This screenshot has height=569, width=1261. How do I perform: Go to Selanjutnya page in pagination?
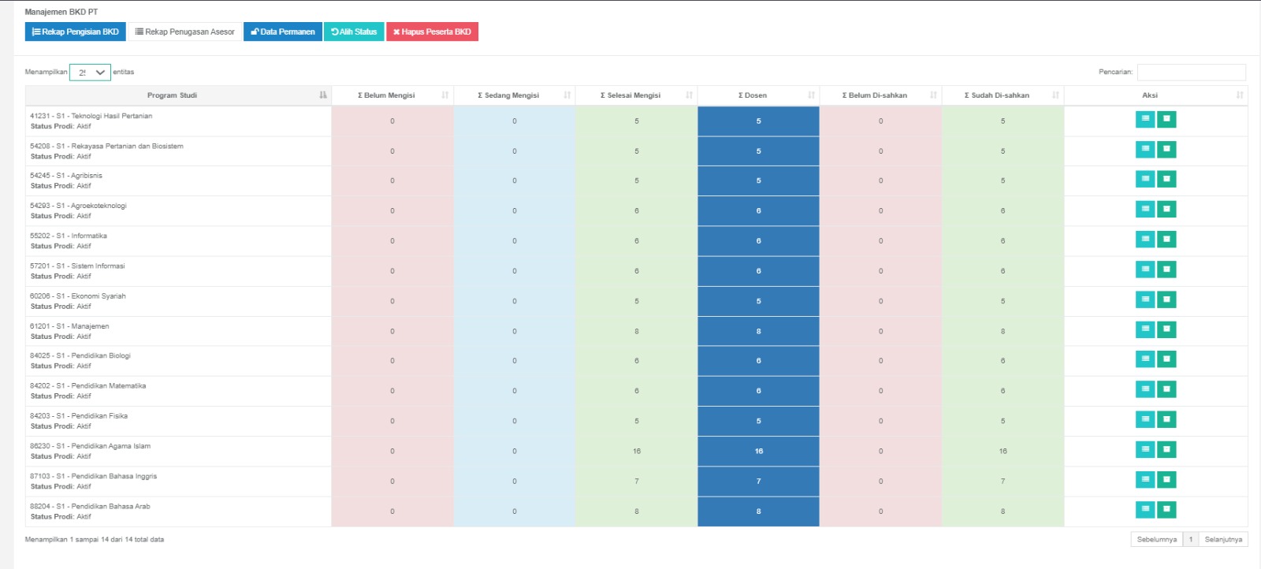coord(1222,539)
